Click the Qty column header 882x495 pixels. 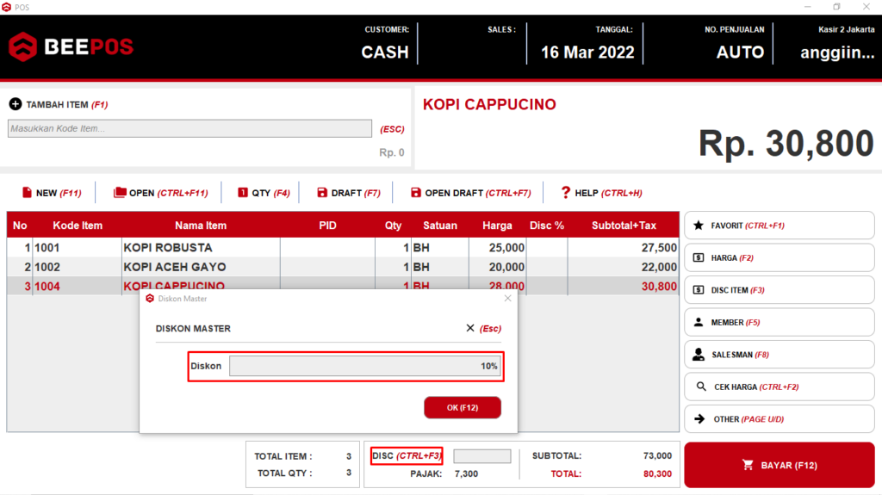393,226
